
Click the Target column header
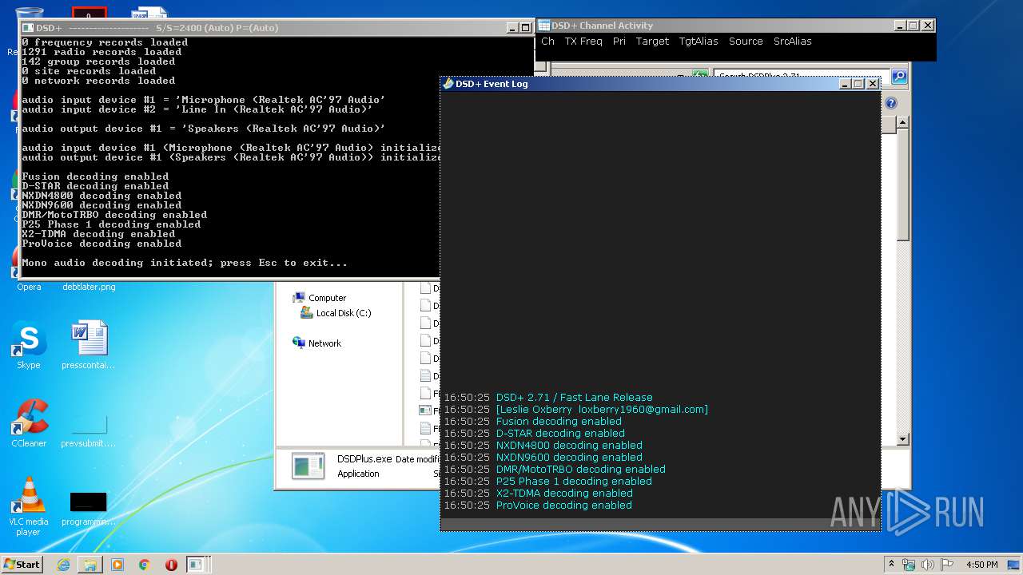click(x=652, y=41)
